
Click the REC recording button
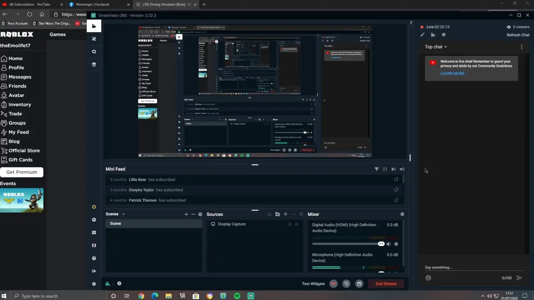pos(333,284)
